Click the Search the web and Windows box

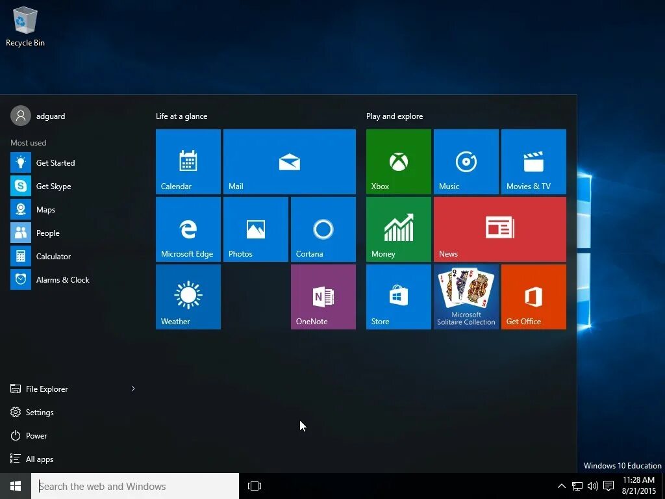[135, 486]
